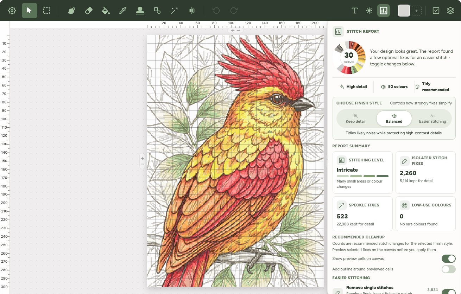Select the Eraser tool
Screen dimensions: 461x294
[89, 11]
